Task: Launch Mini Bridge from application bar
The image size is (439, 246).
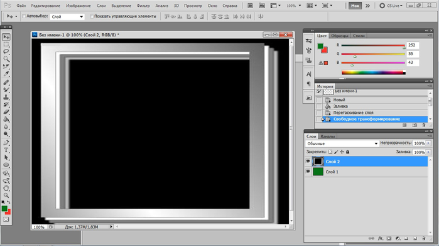Action: pos(261,6)
